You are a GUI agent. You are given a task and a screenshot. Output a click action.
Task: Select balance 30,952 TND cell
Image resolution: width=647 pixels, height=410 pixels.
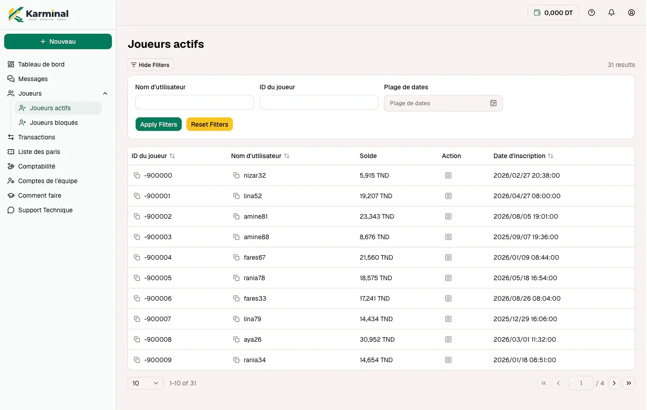377,339
